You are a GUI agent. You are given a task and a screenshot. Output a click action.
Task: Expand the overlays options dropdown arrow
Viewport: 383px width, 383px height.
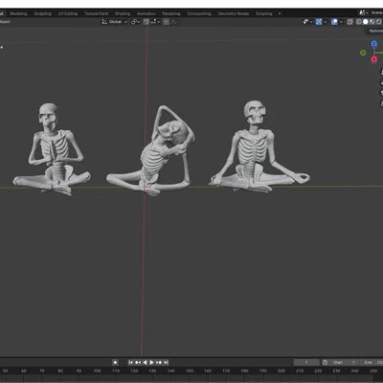pos(341,22)
